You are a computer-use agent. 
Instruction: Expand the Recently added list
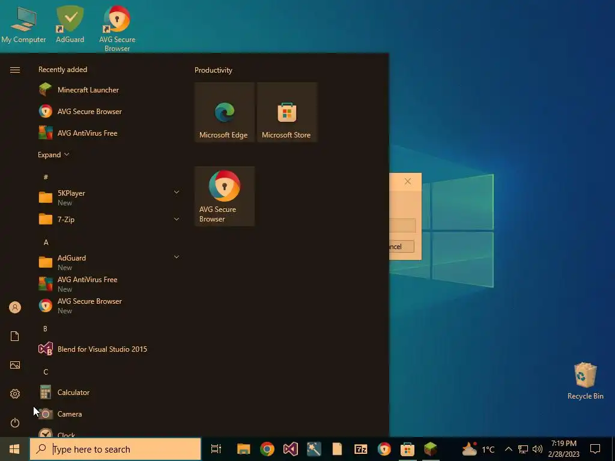pos(53,155)
